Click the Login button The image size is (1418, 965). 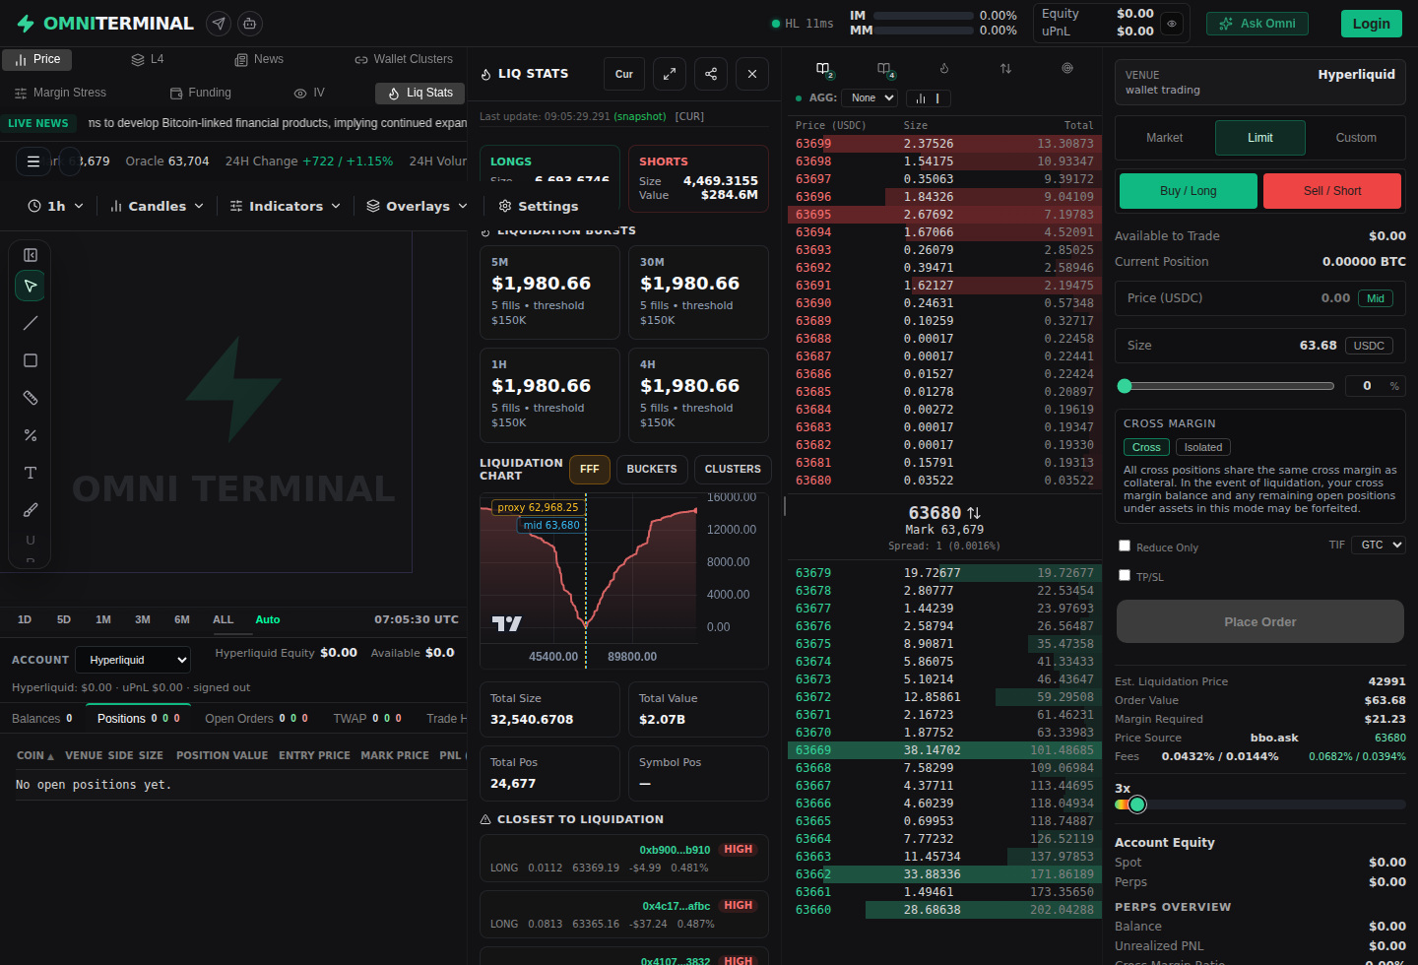click(x=1371, y=24)
